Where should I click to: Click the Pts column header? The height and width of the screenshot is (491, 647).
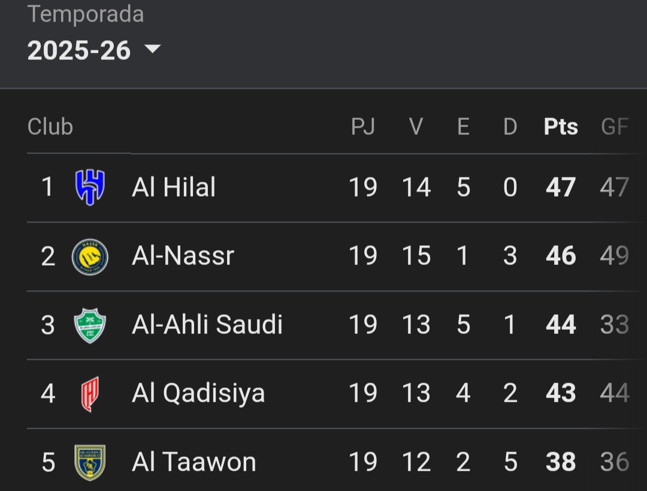pos(561,126)
